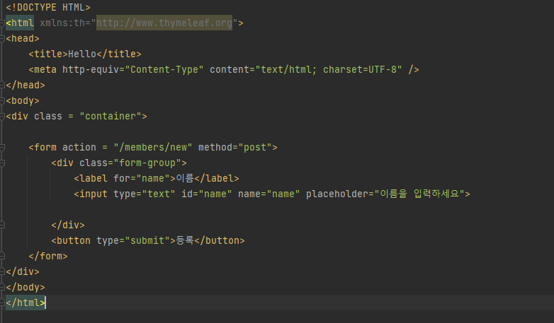Click the label text 이름 between the label tags
The image size is (554, 323).
pos(185,178)
